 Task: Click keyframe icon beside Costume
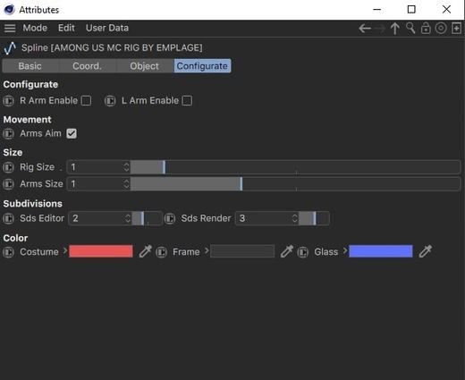[x=9, y=252]
